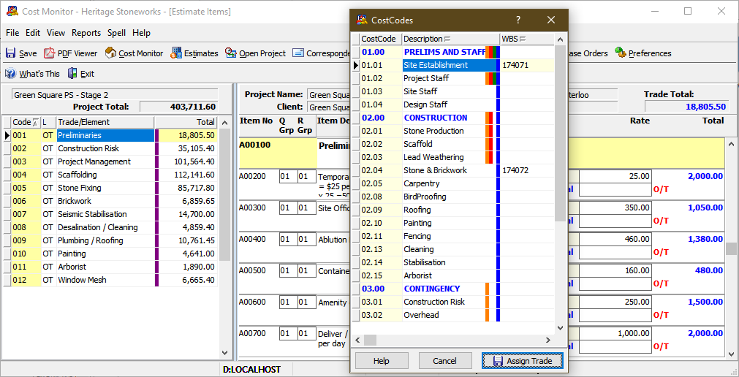Click the Trade/Element column header
The height and width of the screenshot is (377, 739).
tap(105, 122)
